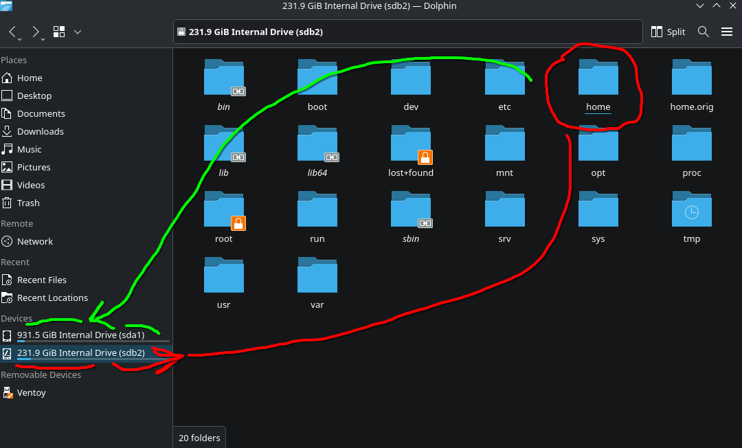Select the locked lost+found folder
This screenshot has width=742, height=448.
(x=411, y=151)
